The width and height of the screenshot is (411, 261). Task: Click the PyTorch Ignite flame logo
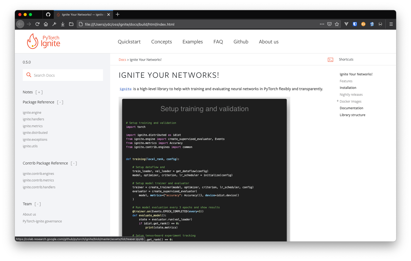[x=44, y=41]
